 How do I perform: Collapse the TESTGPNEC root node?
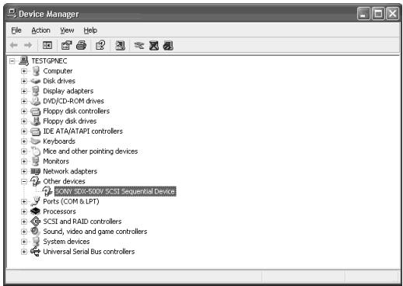pyautogui.click(x=12, y=61)
